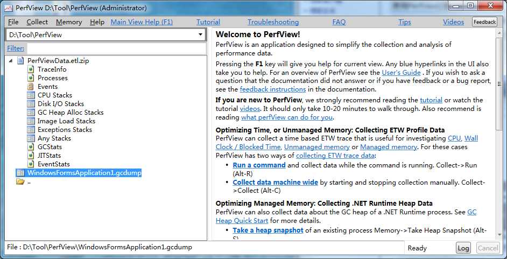
Task: Click the JITStats report icon
Action: [31, 156]
